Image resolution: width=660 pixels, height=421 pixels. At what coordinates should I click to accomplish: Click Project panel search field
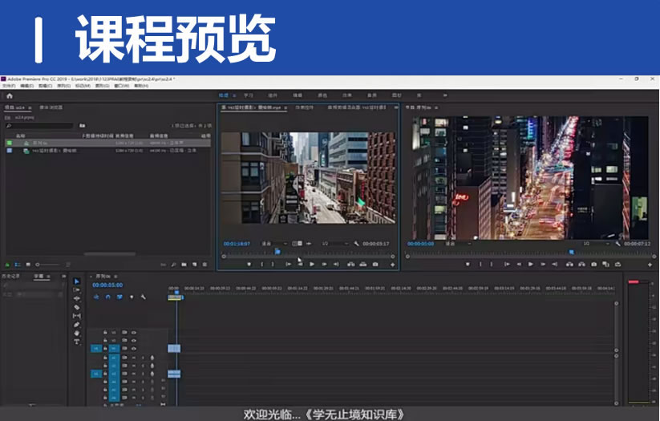tap(39, 125)
